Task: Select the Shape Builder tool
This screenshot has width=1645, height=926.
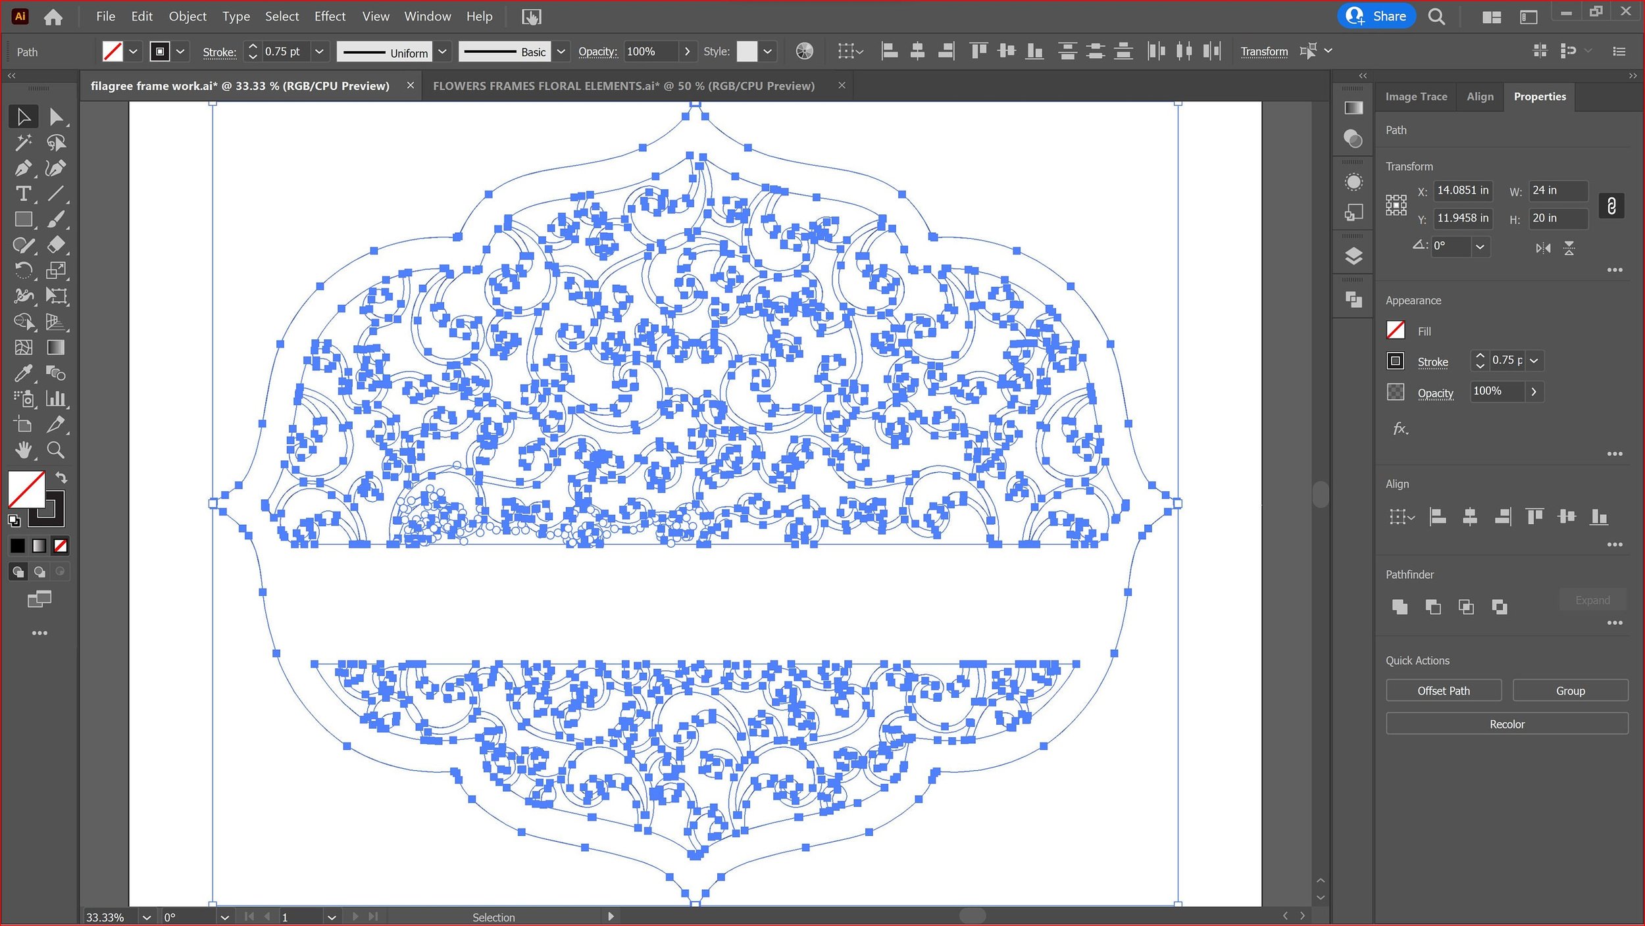Action: click(24, 322)
